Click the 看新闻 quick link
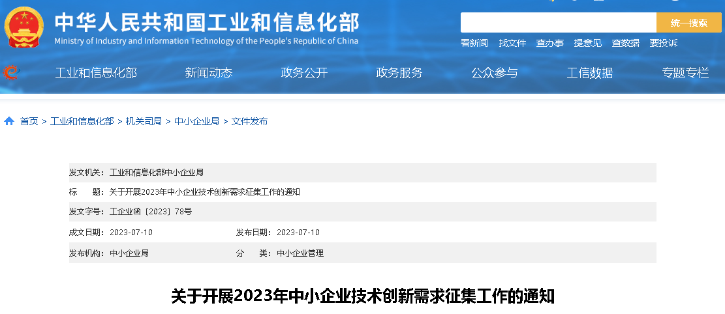Screen dimensions: 725x314 (x=474, y=43)
